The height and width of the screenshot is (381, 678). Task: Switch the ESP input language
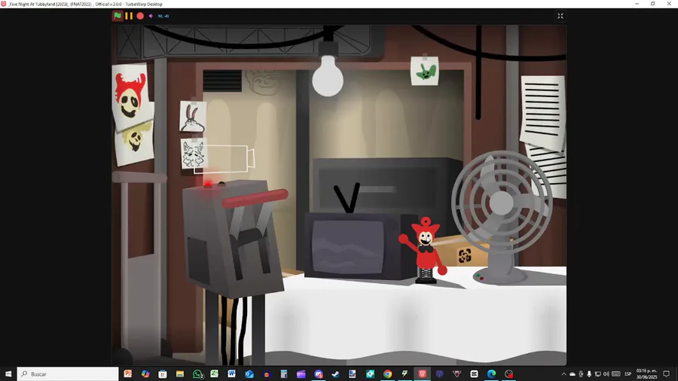[x=628, y=374]
